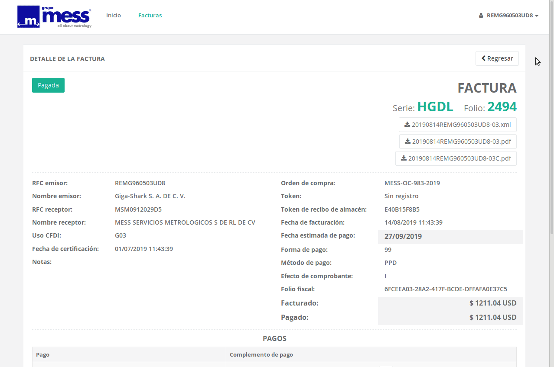Expand the REMG960503UD8 user dropdown
554x367 pixels.
coord(509,16)
